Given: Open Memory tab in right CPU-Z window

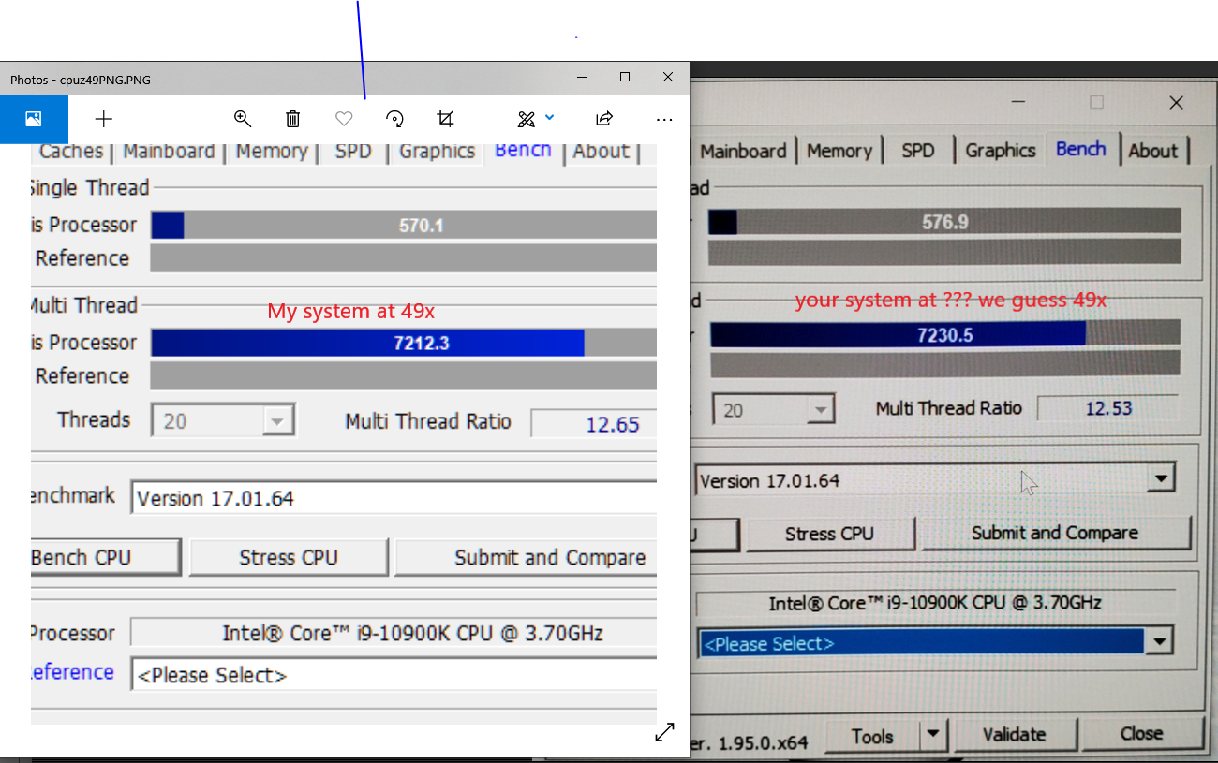Looking at the screenshot, I should click(839, 151).
